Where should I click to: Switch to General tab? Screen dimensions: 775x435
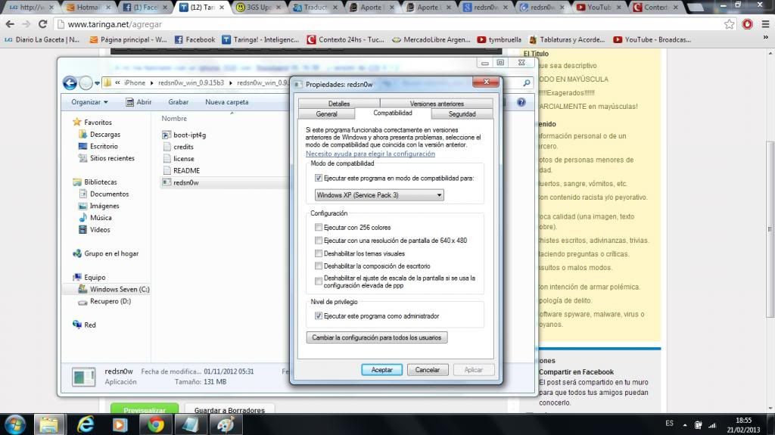tap(326, 113)
